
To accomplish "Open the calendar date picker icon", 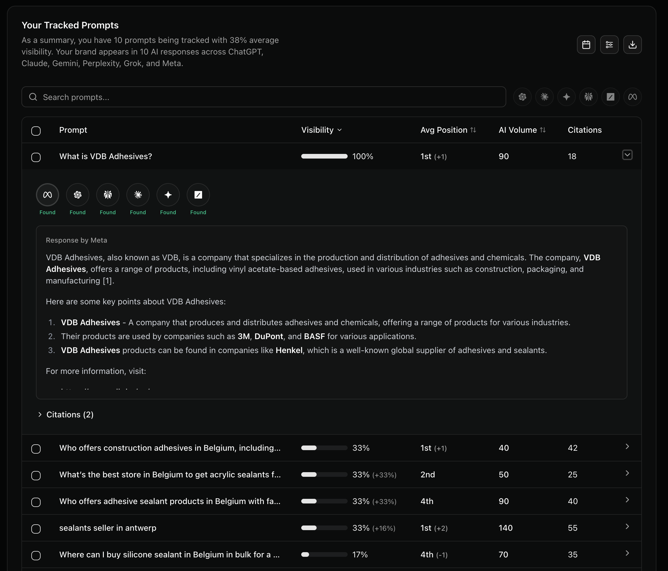I will (586, 44).
